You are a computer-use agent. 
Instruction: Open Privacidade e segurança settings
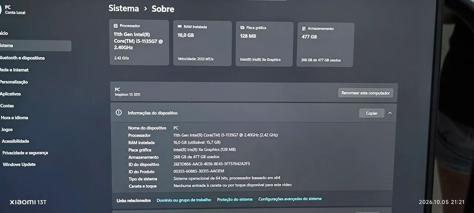(x=25, y=153)
